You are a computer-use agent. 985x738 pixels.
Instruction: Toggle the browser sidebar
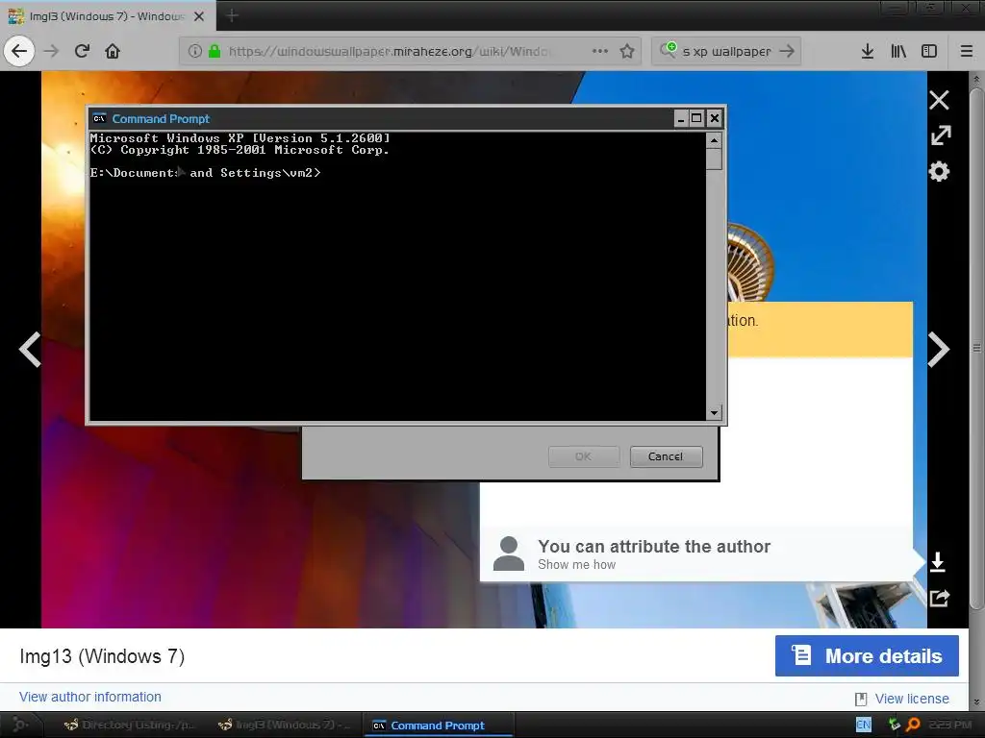[x=929, y=51]
